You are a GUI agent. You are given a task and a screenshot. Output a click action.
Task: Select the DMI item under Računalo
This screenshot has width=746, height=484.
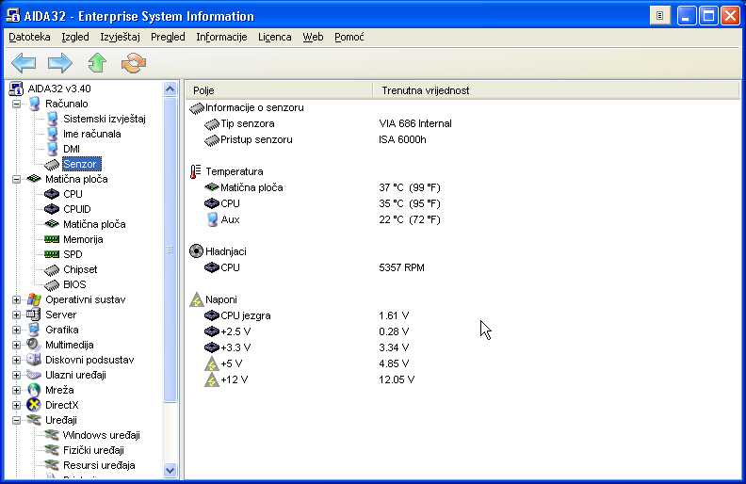pos(71,149)
